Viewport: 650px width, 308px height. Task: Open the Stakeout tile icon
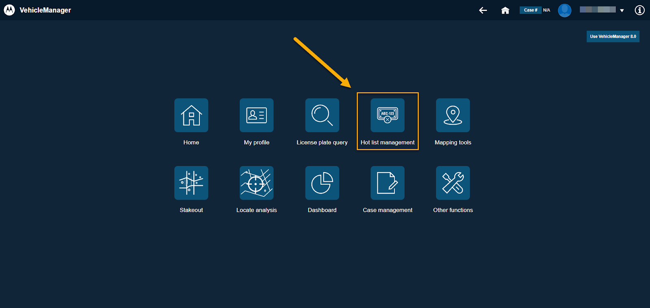(x=191, y=183)
